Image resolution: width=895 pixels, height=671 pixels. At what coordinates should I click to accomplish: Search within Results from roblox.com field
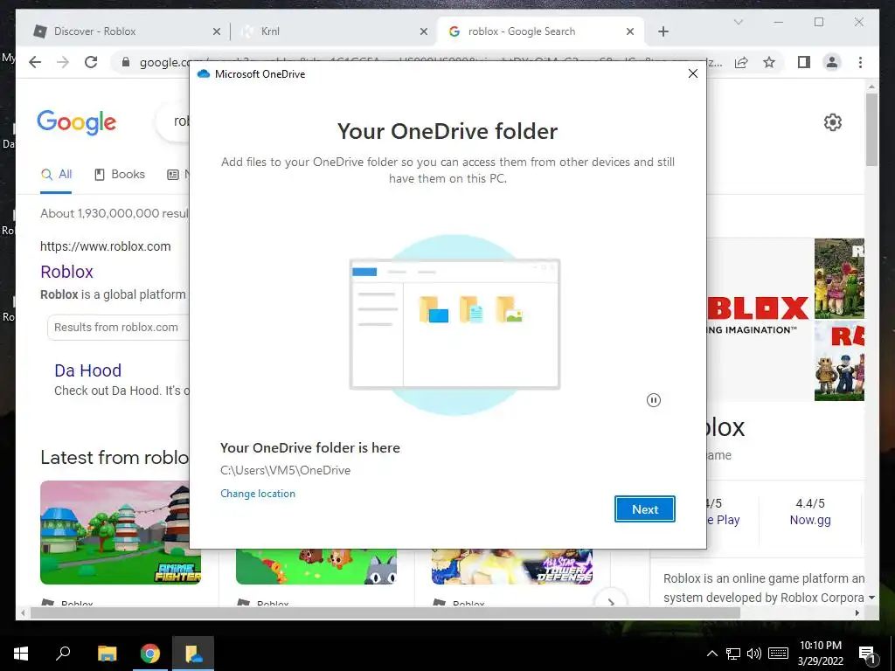coord(119,328)
